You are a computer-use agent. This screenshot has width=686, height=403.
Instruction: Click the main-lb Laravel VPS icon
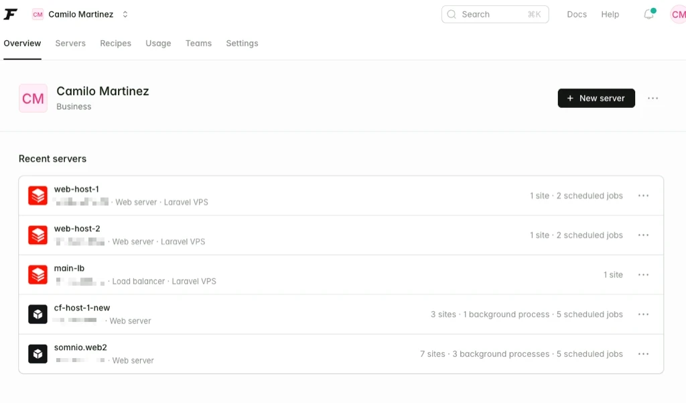tap(38, 275)
